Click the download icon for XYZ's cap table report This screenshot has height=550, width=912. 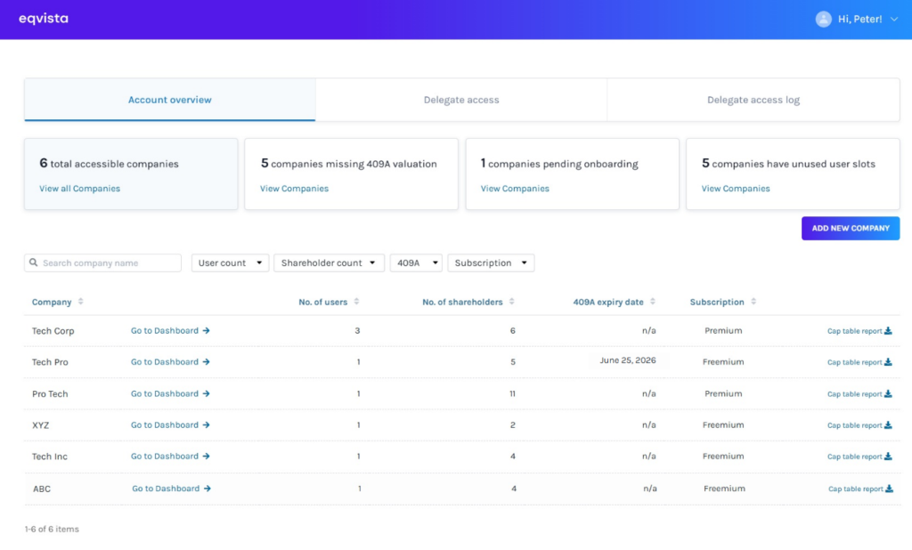[x=887, y=425]
